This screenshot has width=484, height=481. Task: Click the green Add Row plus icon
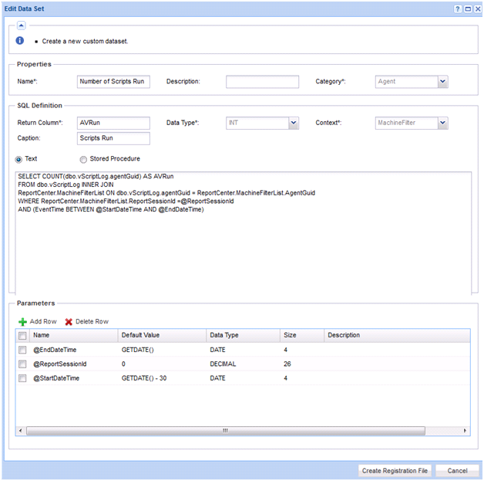click(x=22, y=321)
